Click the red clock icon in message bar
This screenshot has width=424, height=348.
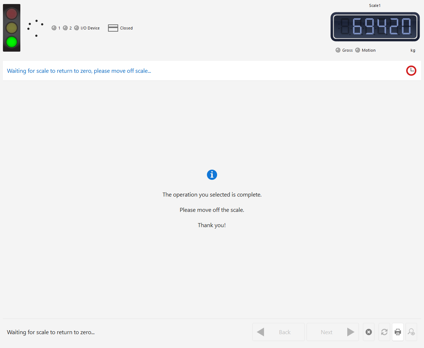(411, 71)
